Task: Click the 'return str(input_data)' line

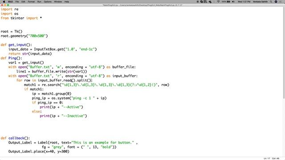Action: point(30,54)
